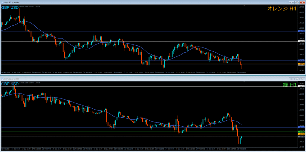The width and height of the screenshot is (306, 152).
Task: Click the green 1.32995 price tag on H1 chart
Action: click(301, 132)
